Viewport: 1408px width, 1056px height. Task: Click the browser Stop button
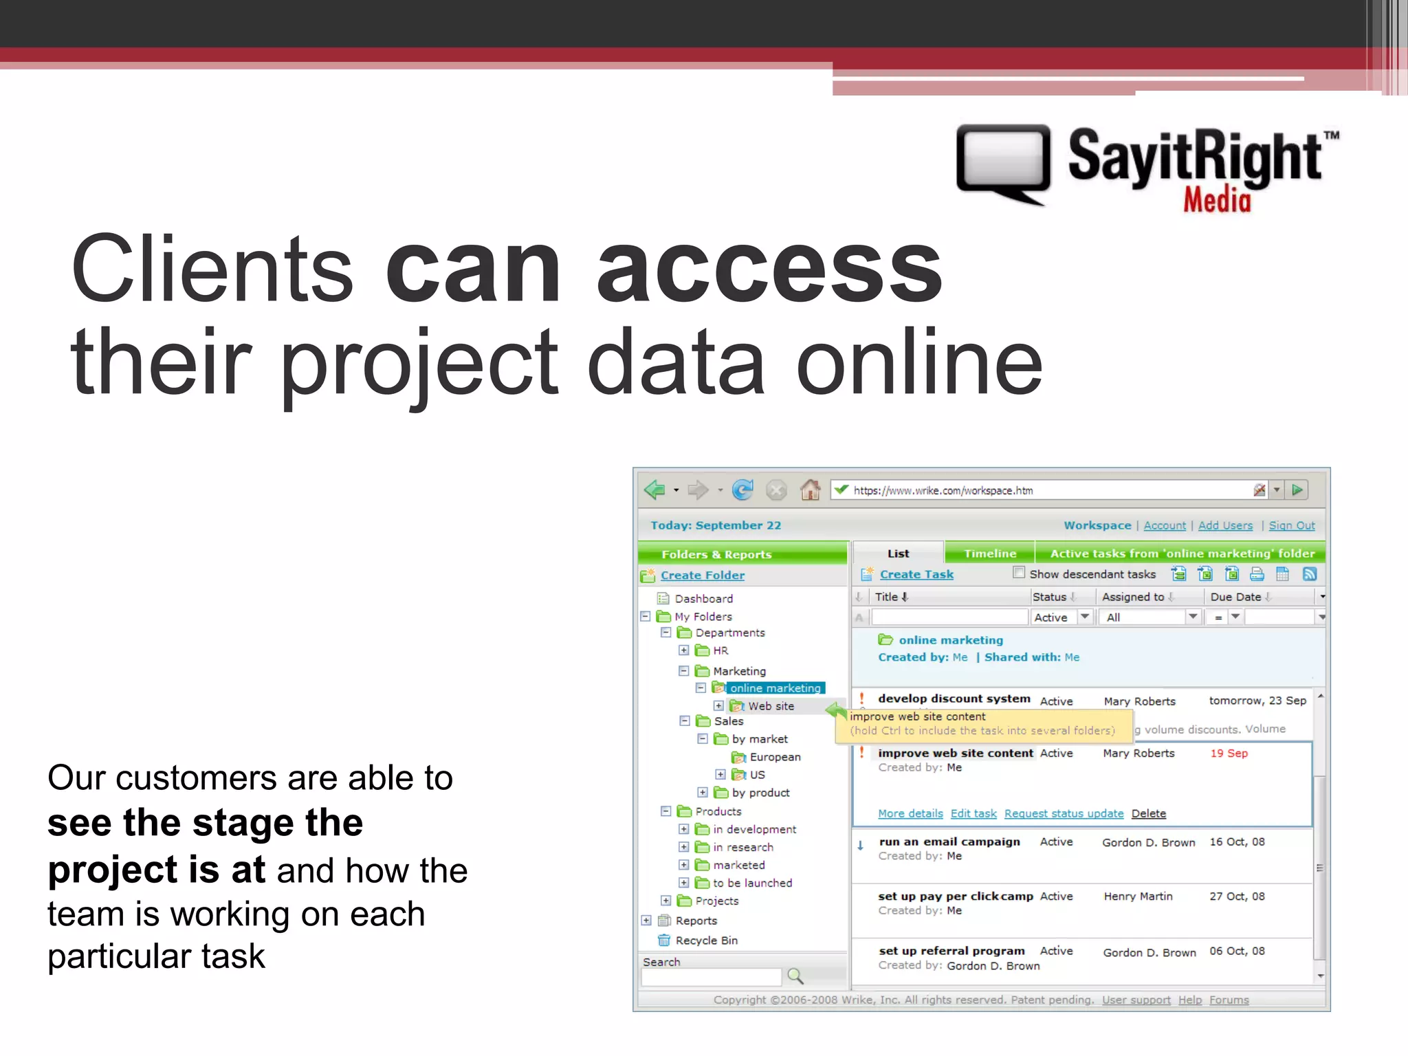click(x=776, y=490)
